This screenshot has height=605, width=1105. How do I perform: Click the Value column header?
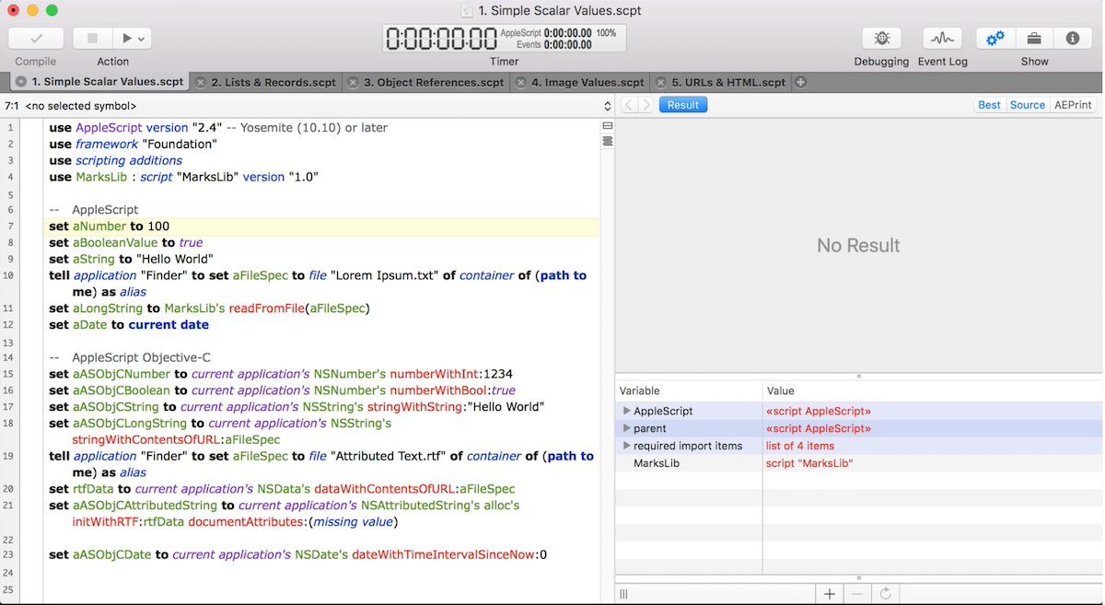932,390
